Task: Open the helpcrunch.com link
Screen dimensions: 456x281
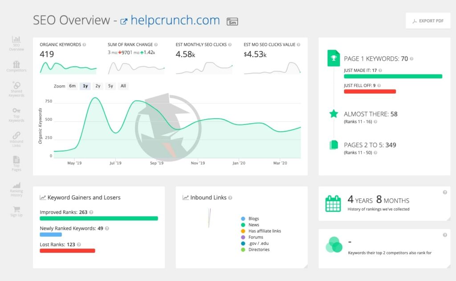Action: point(175,20)
